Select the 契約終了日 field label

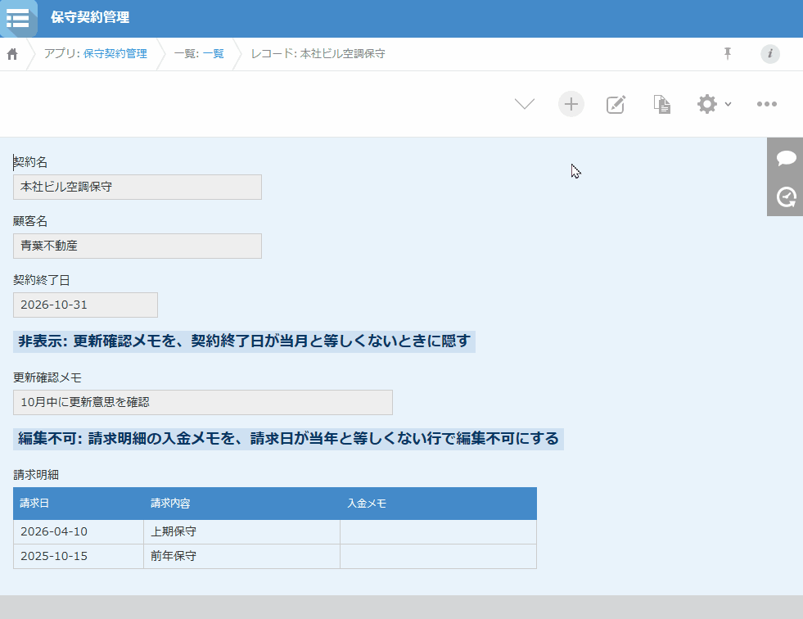click(42, 280)
